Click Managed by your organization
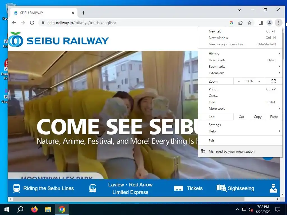The width and height of the screenshot is (287, 215). pyautogui.click(x=240, y=151)
